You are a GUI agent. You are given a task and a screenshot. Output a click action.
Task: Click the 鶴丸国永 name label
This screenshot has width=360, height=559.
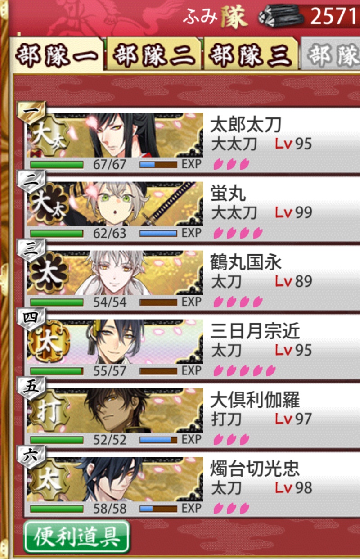[246, 263]
